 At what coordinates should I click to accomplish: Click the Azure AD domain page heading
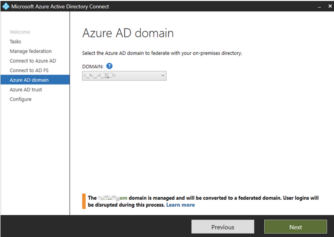[x=128, y=34]
